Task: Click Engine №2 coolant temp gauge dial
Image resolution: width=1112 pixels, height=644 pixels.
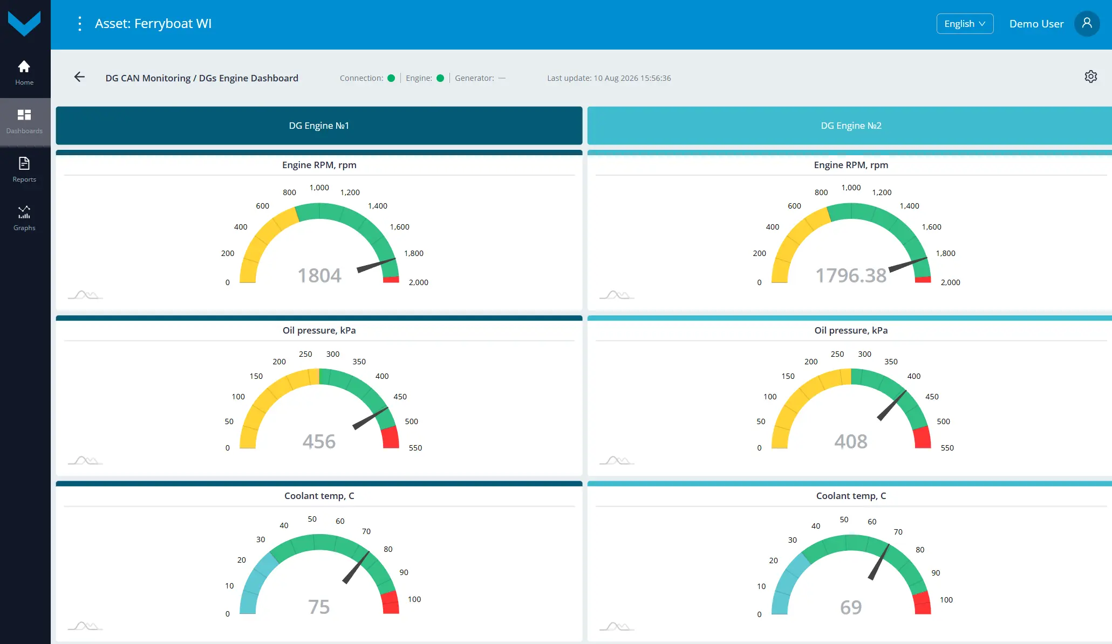Action: click(x=851, y=574)
